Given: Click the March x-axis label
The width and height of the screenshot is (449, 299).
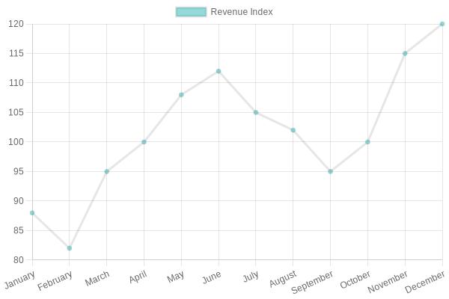Looking at the screenshot, I should pos(97,278).
